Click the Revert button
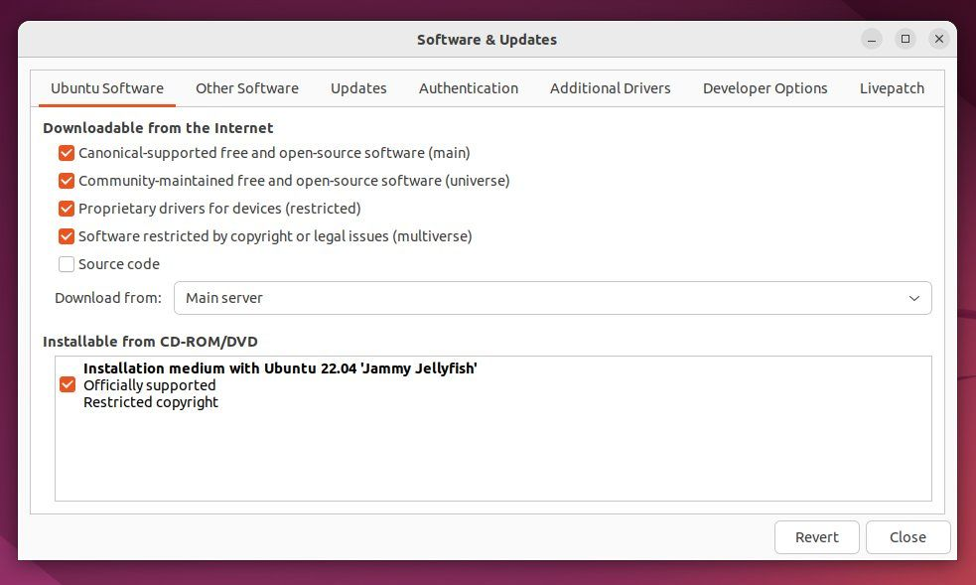Viewport: 976px width, 585px height. [x=817, y=537]
